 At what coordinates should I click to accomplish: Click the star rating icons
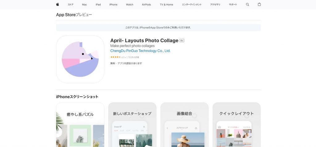[x=115, y=57]
